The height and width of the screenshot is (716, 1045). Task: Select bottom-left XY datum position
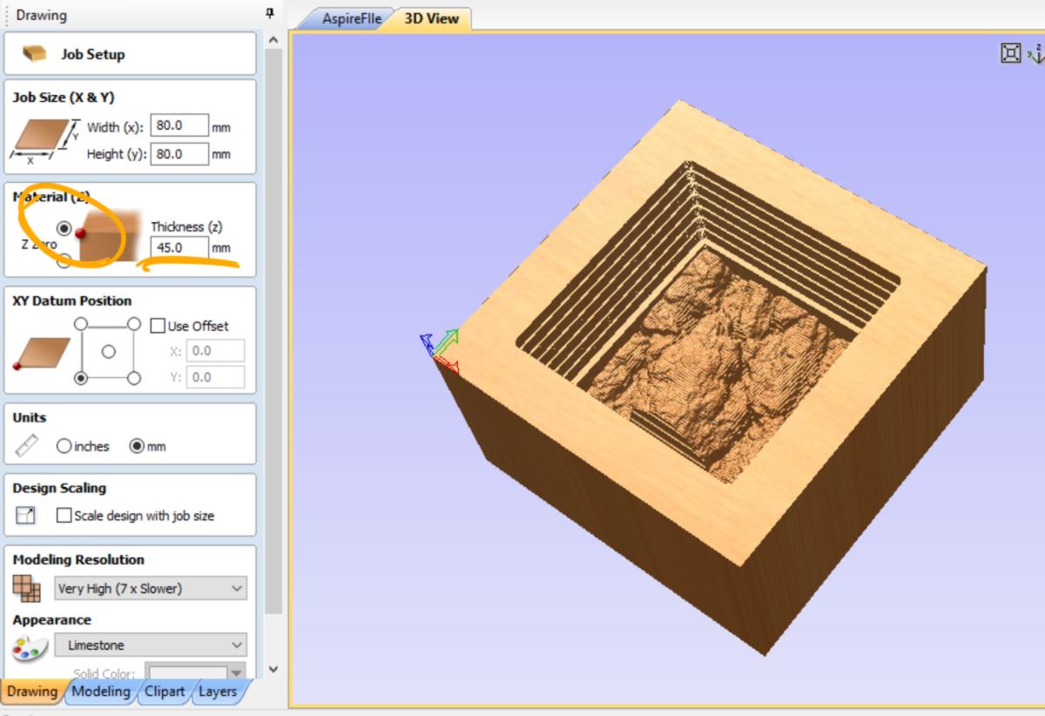pos(81,378)
